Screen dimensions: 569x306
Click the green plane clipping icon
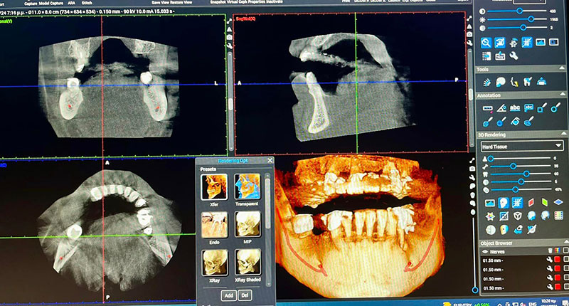(x=544, y=202)
